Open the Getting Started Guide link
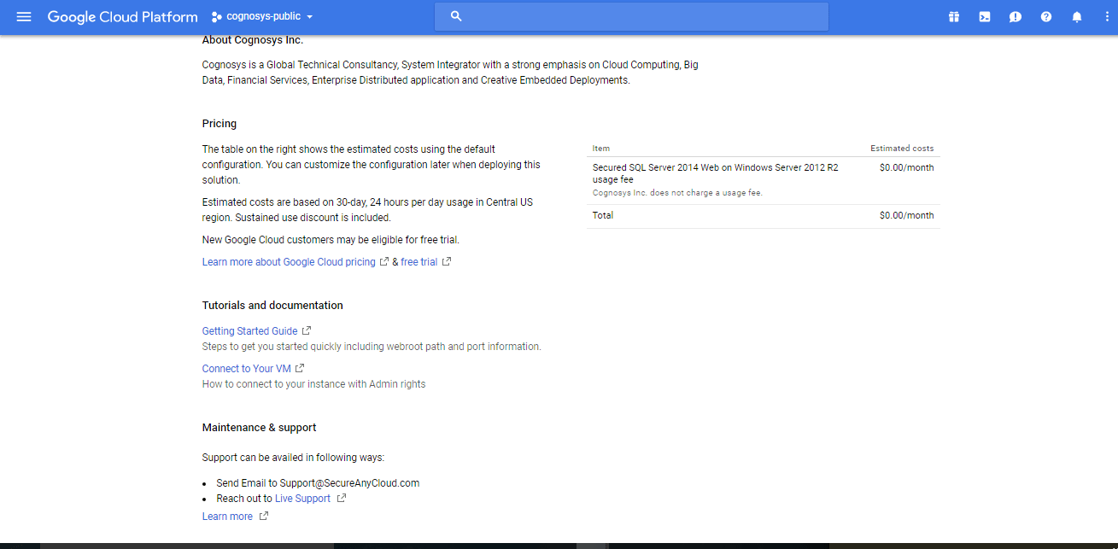Image resolution: width=1118 pixels, height=549 pixels. [x=249, y=330]
